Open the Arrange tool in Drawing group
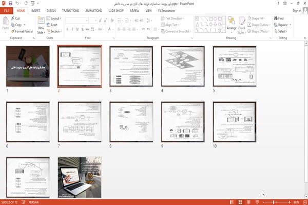 point(232,25)
